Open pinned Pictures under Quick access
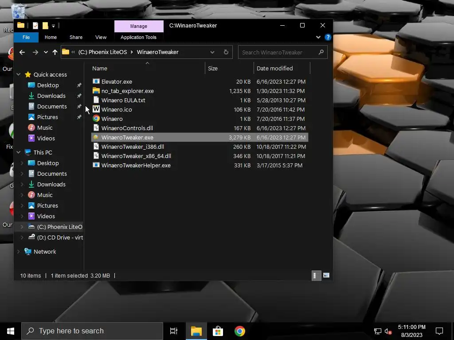 47,117
